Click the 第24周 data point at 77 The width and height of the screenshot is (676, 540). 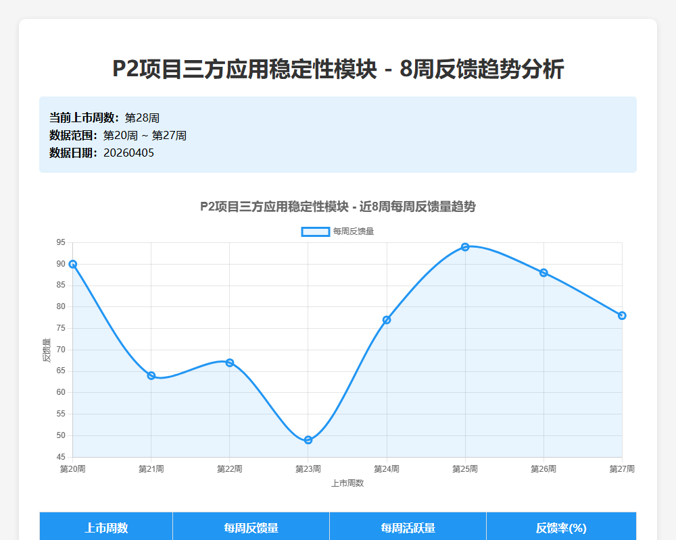tap(387, 320)
